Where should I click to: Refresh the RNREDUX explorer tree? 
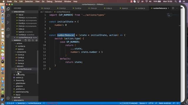(x=33, y=40)
